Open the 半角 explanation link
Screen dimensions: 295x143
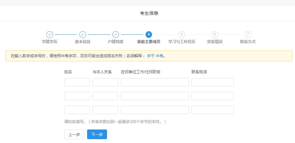click(159, 56)
